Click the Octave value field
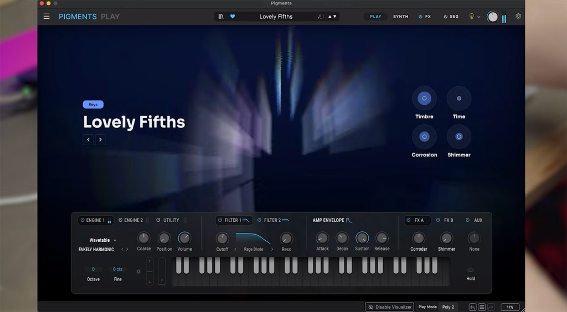The image size is (567, 312). 93,269
